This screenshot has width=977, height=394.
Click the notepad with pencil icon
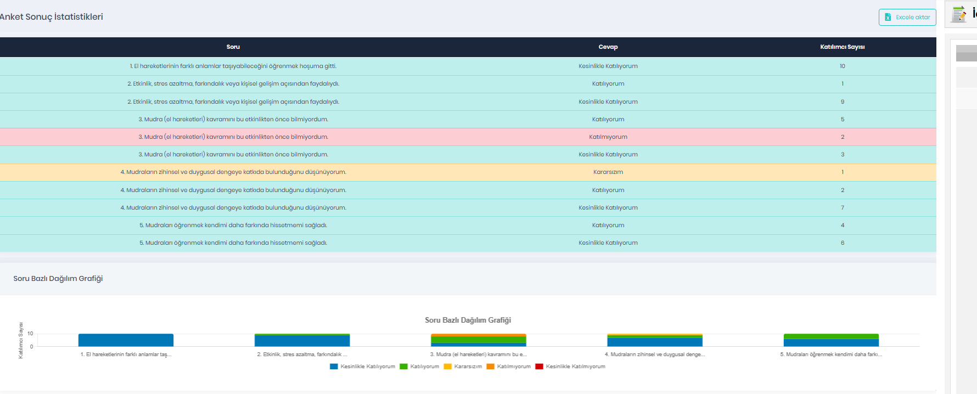(x=959, y=14)
